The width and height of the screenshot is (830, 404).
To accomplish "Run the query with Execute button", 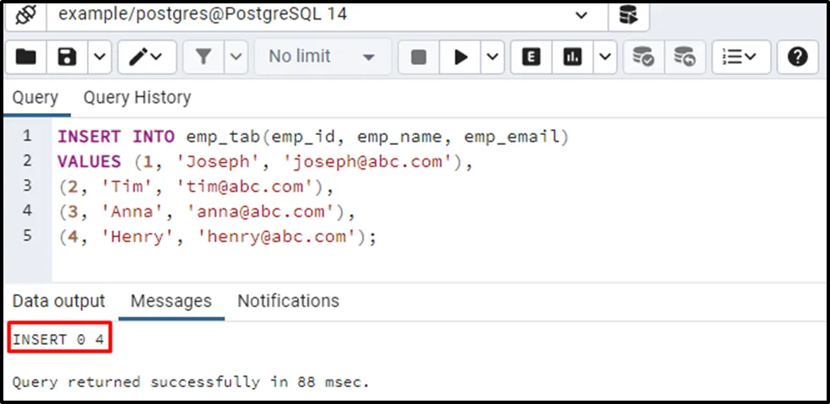I will (460, 57).
